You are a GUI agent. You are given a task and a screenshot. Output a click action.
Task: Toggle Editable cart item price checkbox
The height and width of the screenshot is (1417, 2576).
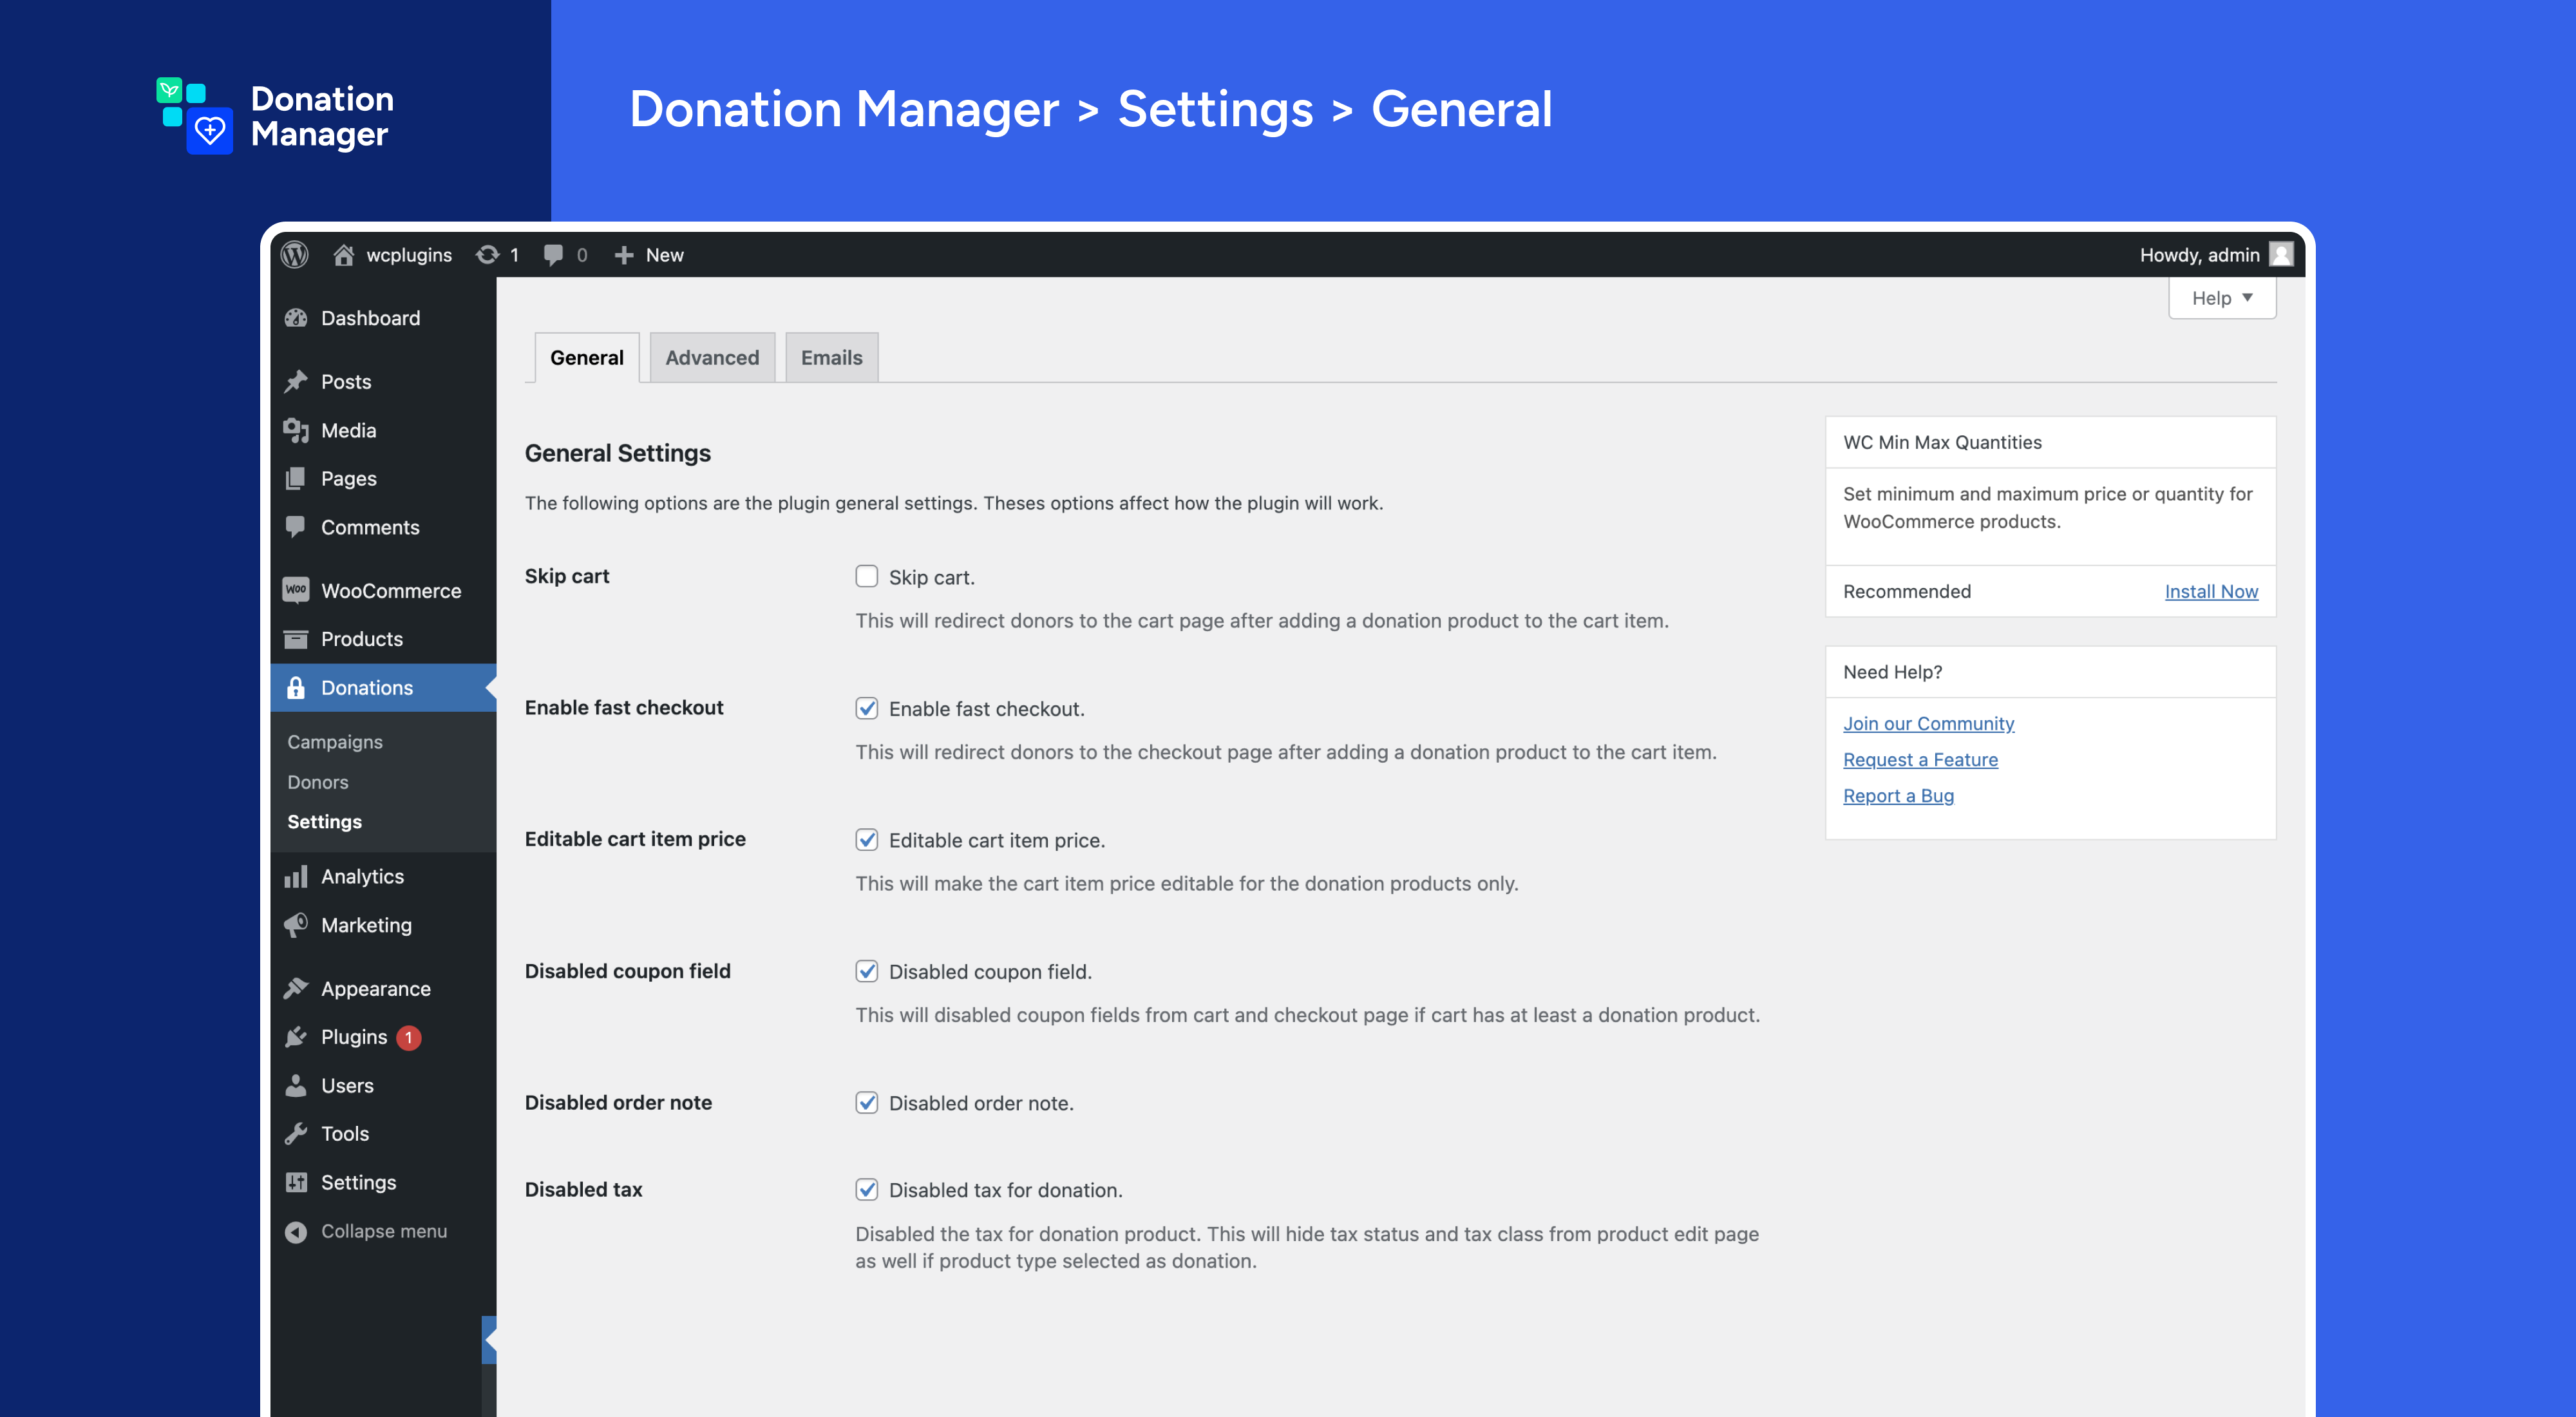pyautogui.click(x=866, y=839)
